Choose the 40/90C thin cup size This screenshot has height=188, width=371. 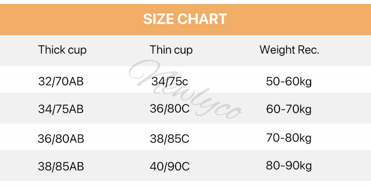tap(170, 166)
